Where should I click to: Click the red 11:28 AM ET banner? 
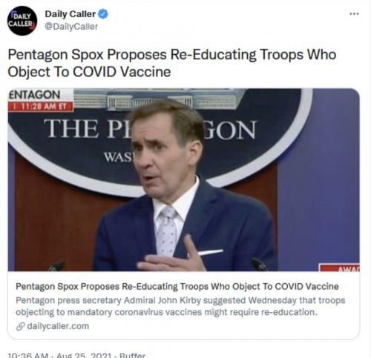click(41, 107)
